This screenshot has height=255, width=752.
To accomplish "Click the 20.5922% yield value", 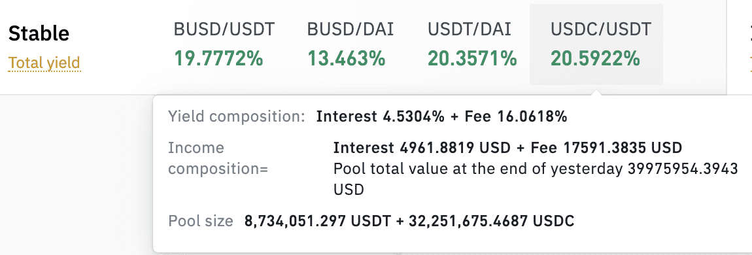I will click(x=595, y=59).
